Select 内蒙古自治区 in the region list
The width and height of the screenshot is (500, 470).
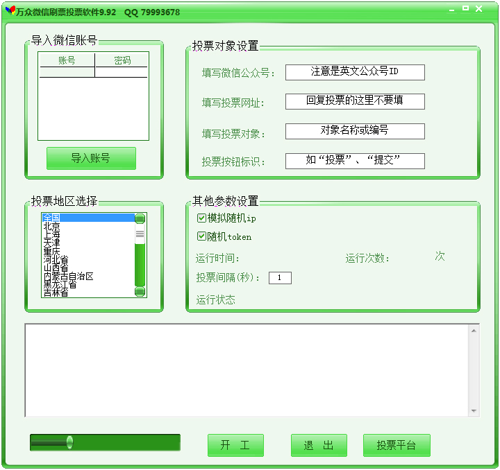coord(88,276)
